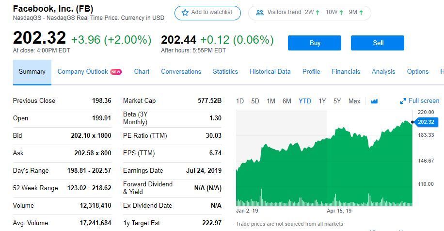This screenshot has width=444, height=231.
Task: Click the full screen expand arrows icon
Action: [403, 101]
